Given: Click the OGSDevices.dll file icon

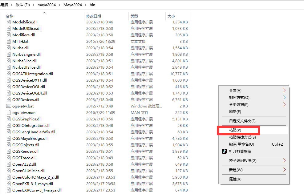Looking at the screenshot, I should pos(9,99).
